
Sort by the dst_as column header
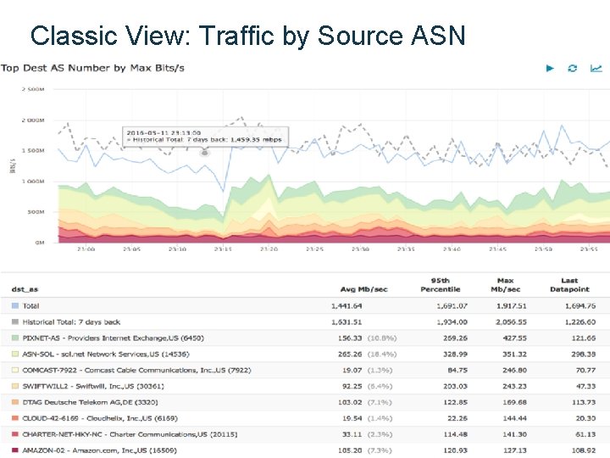point(25,289)
